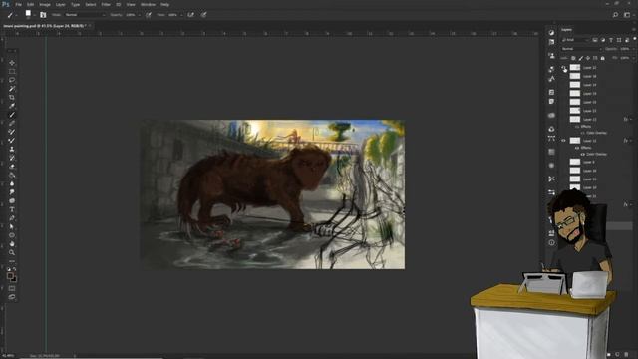The width and height of the screenshot is (638, 359).
Task: Click the background color swatch
Action: [14, 279]
